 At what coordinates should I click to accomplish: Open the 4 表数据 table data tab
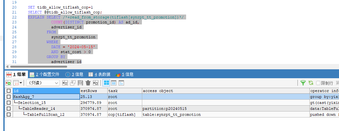(99, 75)
